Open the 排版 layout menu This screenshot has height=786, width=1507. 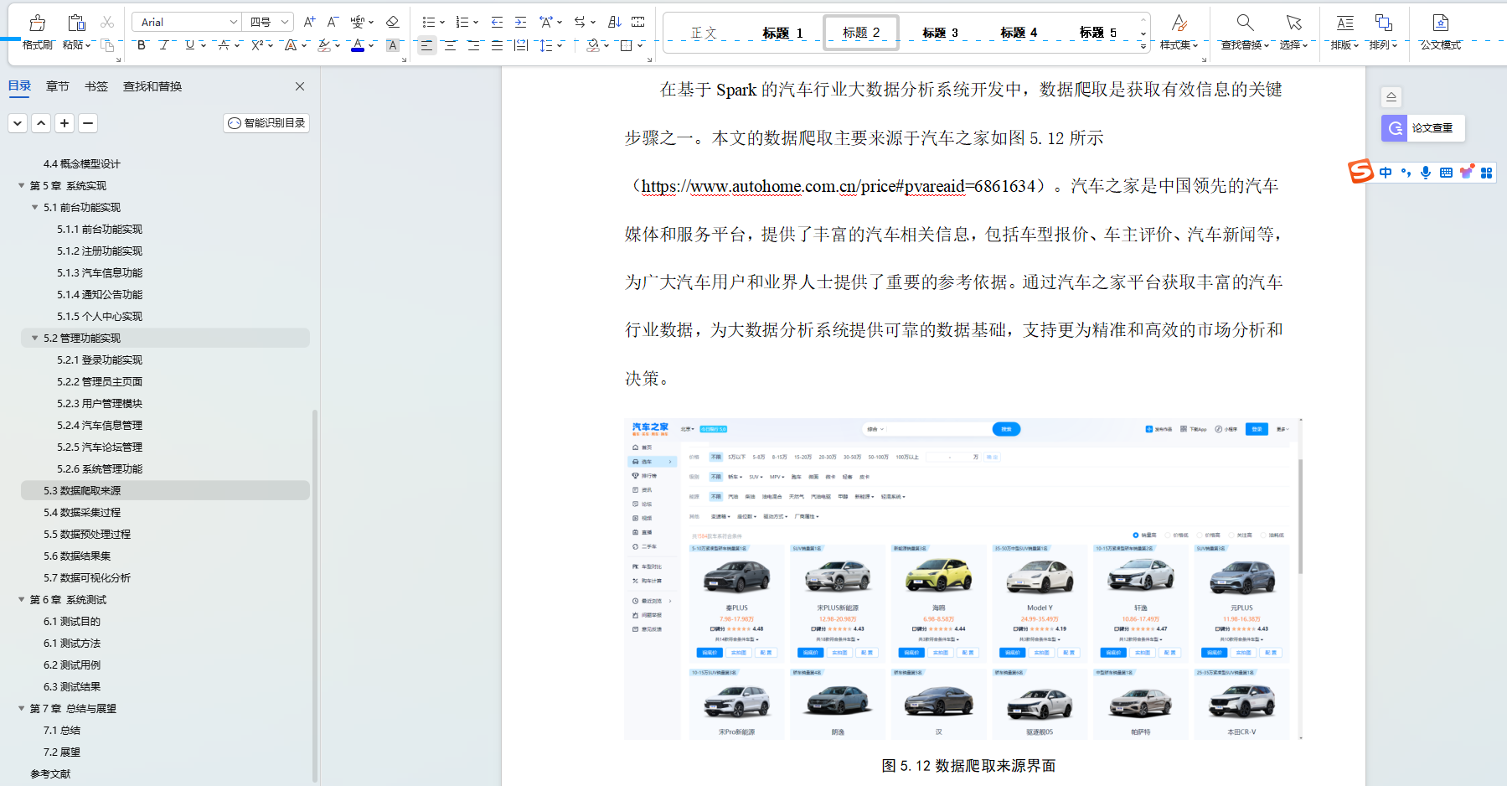pyautogui.click(x=1344, y=32)
